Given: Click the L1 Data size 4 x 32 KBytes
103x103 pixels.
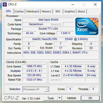Looking at the screenshot, I should 73,66.
